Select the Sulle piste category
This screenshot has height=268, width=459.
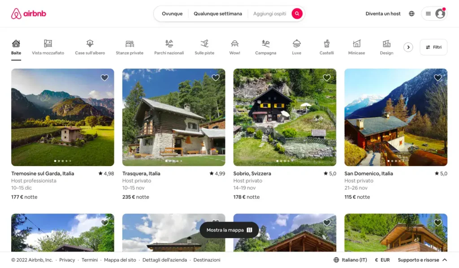coord(204,47)
